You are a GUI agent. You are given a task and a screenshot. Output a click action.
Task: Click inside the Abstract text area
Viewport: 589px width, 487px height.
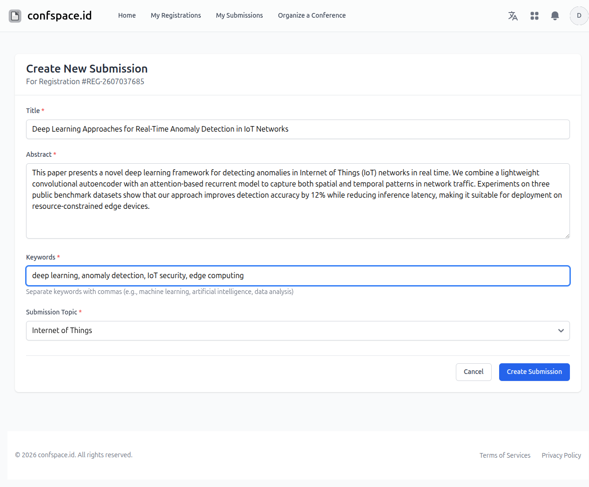point(298,201)
